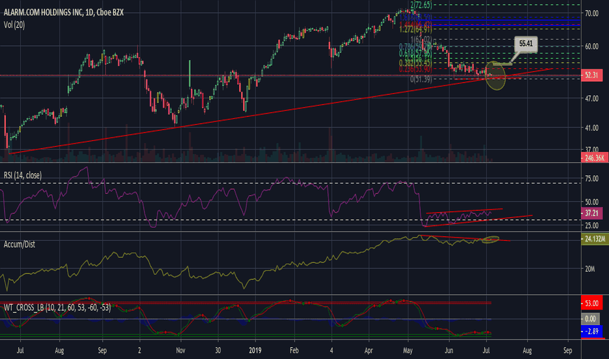Click the 37.21 RSI value tag
The width and height of the screenshot is (609, 359).
point(591,213)
